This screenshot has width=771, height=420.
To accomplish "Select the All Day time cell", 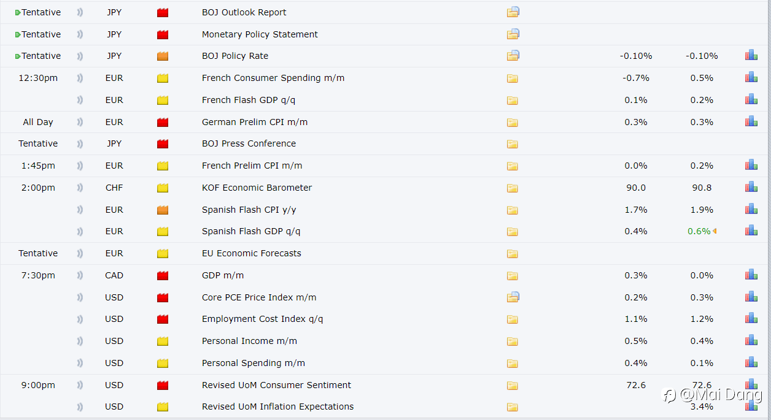I will 38,122.
